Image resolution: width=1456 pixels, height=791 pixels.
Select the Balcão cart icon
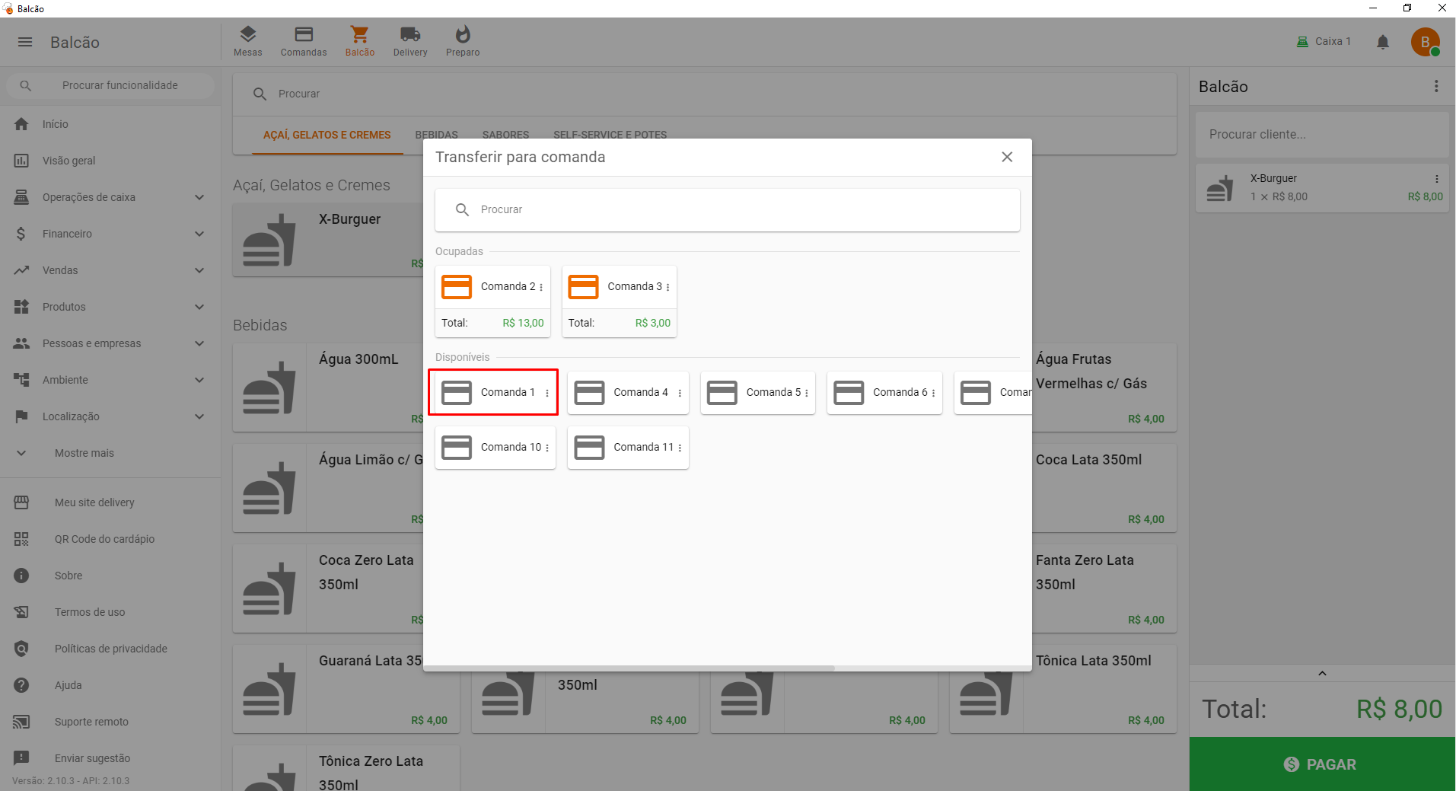click(359, 42)
